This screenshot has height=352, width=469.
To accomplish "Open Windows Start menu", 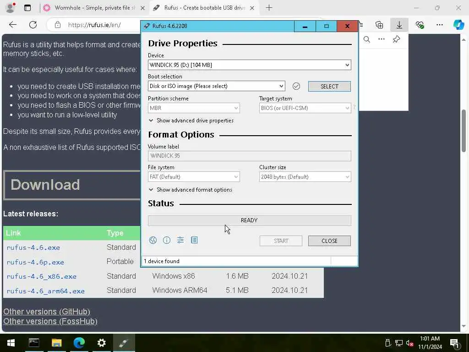I will coord(11,343).
